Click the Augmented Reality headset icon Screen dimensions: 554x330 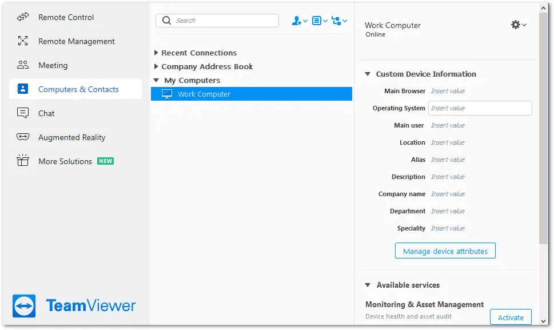tap(23, 137)
